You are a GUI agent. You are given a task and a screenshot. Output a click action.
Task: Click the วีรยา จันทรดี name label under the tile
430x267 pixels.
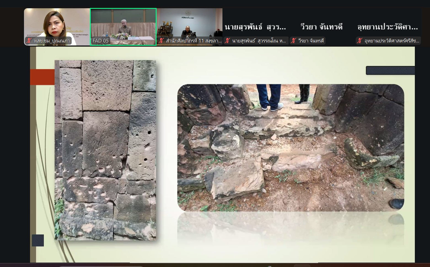click(311, 41)
